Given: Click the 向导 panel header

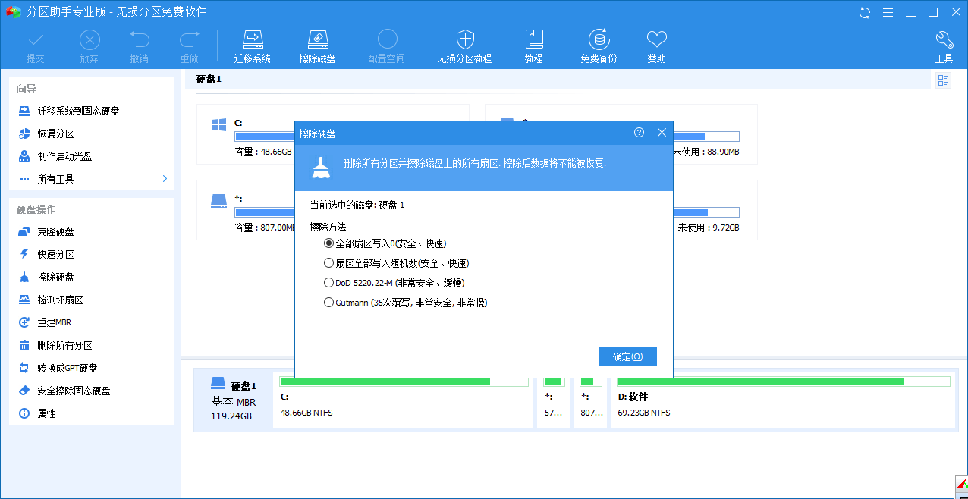Looking at the screenshot, I should coord(27,89).
